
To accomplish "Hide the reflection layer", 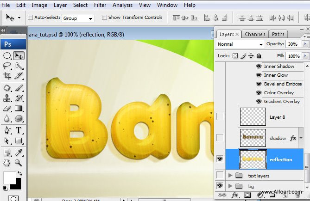I will point(220,159).
